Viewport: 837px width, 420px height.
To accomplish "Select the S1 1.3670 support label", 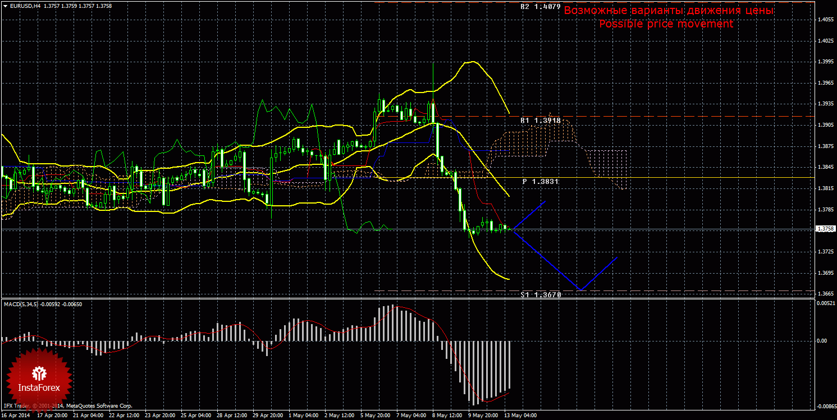I will (x=540, y=294).
